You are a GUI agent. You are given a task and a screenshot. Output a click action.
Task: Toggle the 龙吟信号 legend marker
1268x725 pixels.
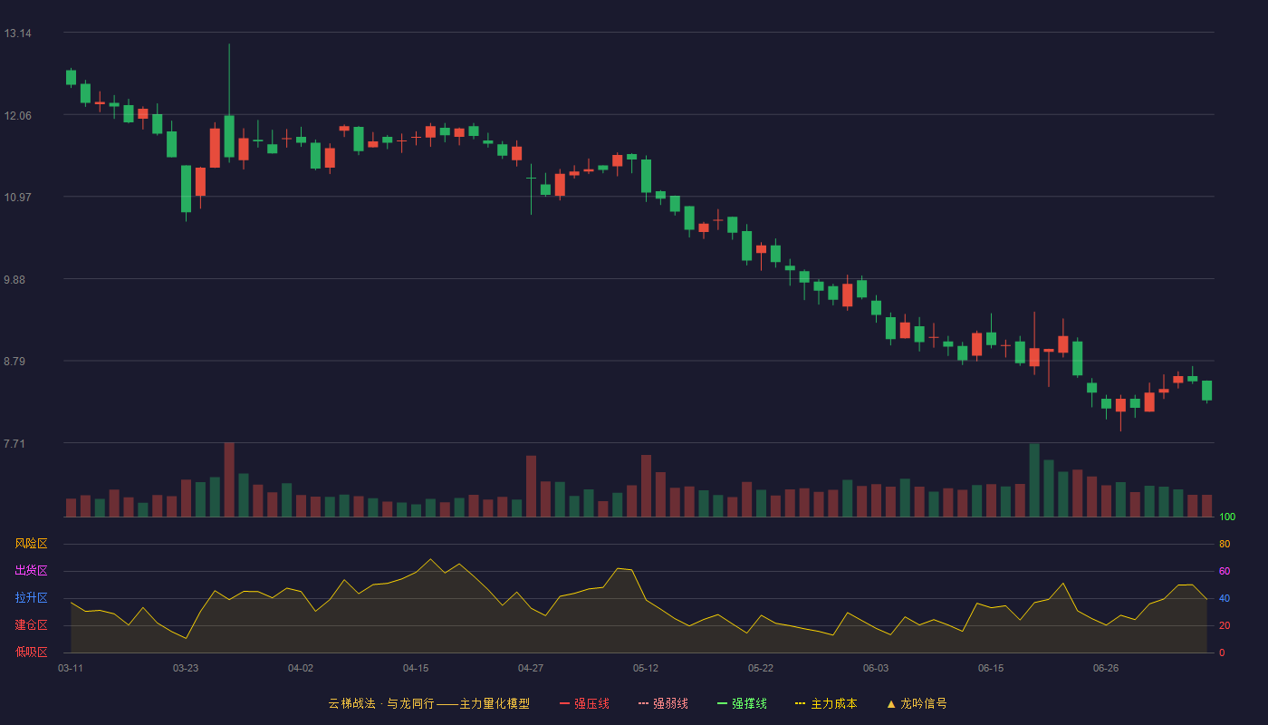(x=917, y=703)
